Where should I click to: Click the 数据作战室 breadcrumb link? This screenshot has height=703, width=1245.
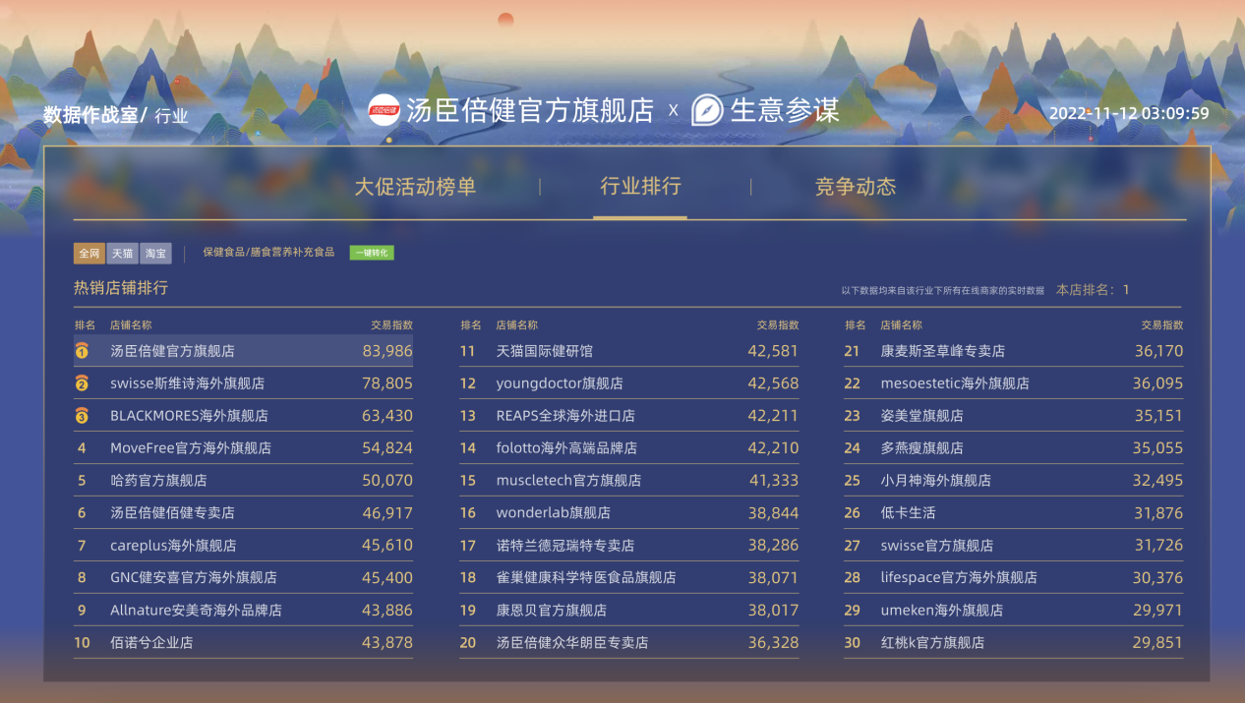pos(88,115)
